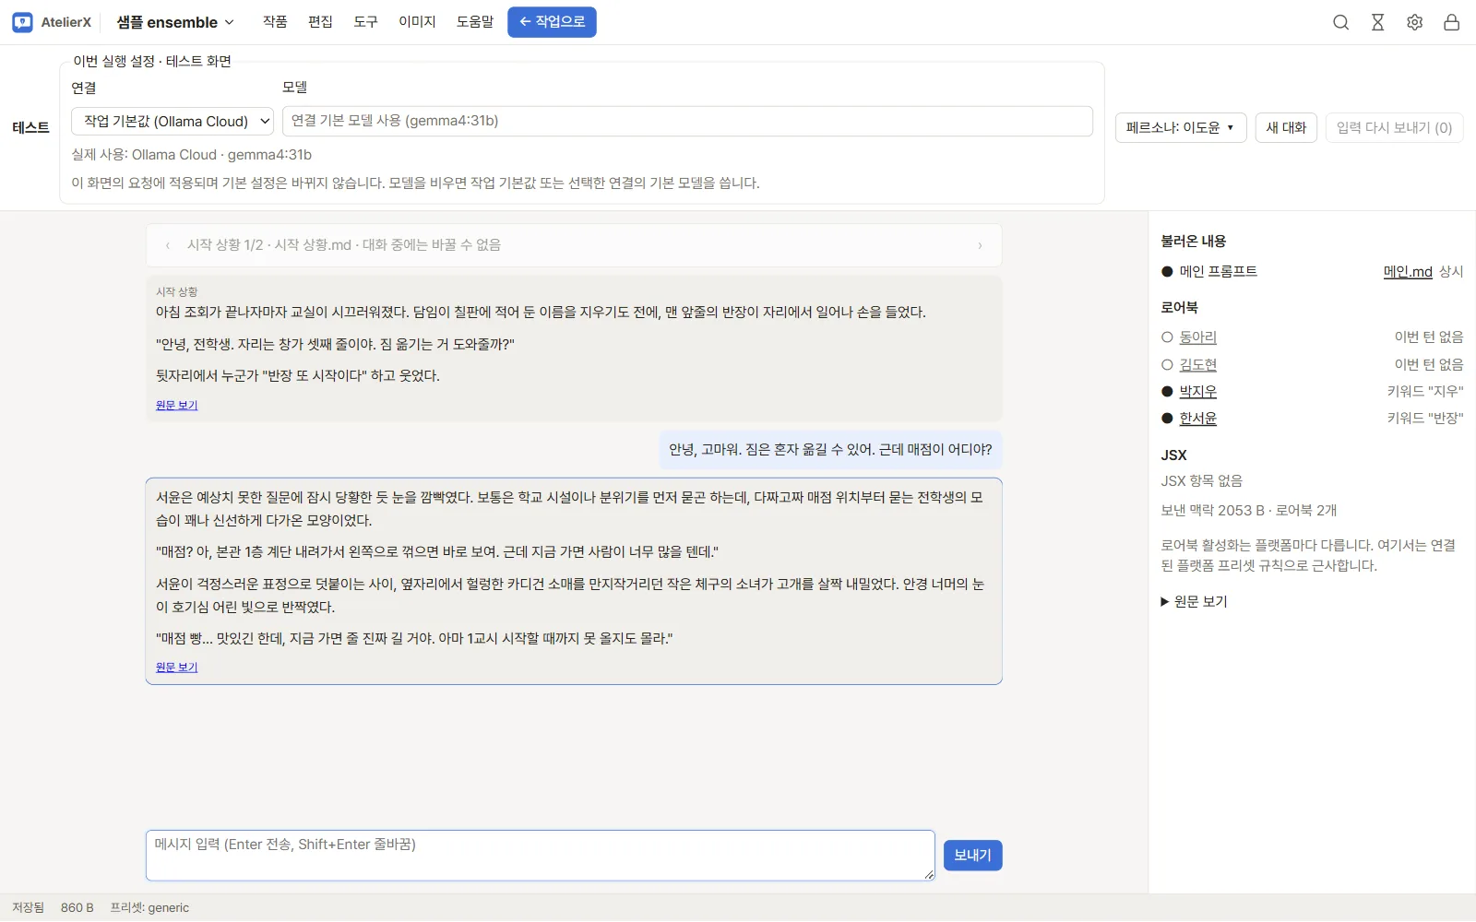This screenshot has height=922, width=1476.
Task: Open the 작품 menu
Action: 275,22
